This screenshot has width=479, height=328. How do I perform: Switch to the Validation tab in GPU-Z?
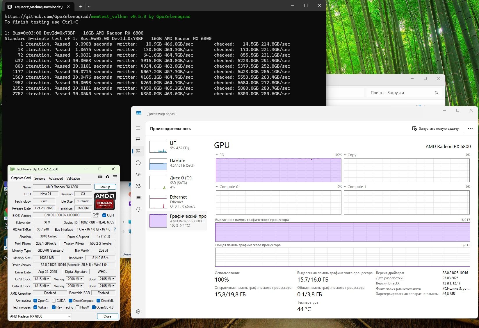coord(73,179)
